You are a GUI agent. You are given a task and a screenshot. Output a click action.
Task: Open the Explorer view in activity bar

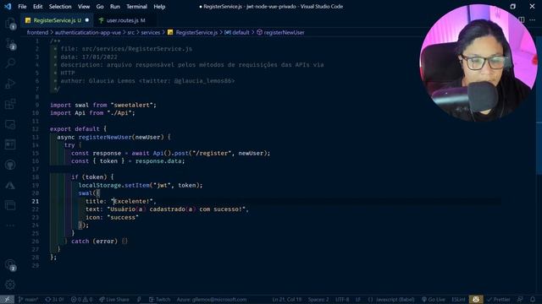(10, 24)
